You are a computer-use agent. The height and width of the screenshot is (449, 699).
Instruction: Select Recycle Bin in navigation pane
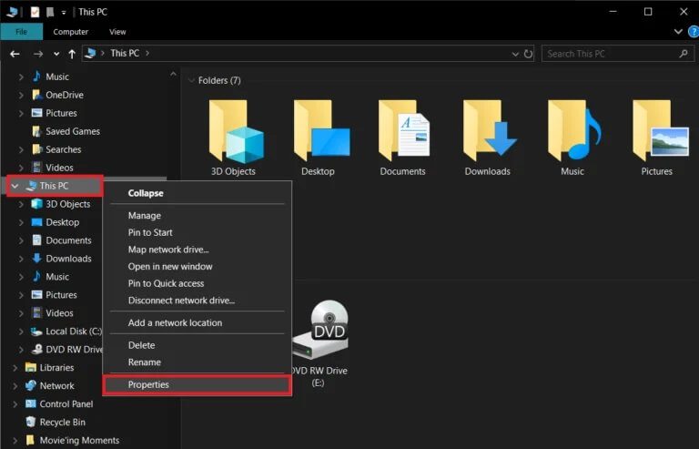[x=62, y=423]
